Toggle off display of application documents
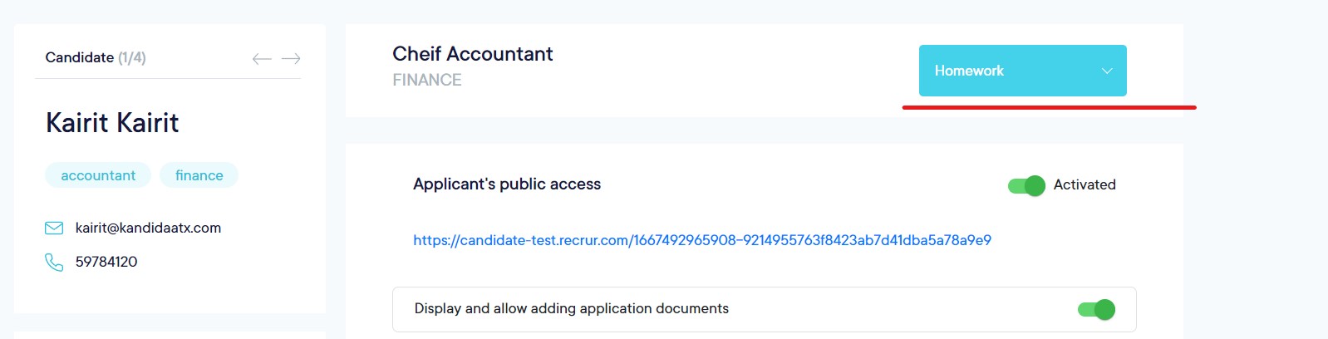The image size is (1328, 339). 1096,309
